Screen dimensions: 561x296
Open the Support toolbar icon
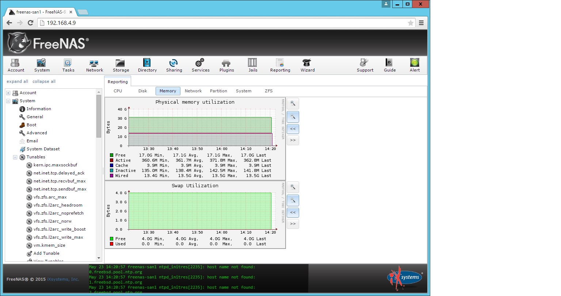(x=365, y=65)
